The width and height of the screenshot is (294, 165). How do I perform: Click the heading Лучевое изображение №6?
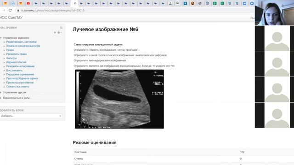pyautogui.click(x=105, y=29)
